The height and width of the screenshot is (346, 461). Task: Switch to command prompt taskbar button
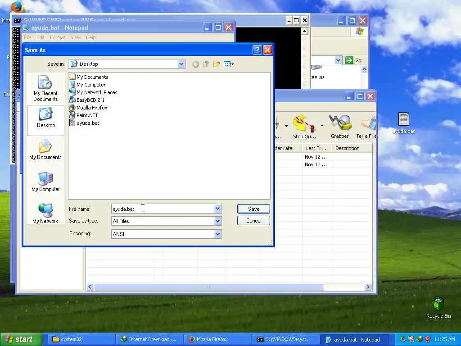pyautogui.click(x=286, y=339)
